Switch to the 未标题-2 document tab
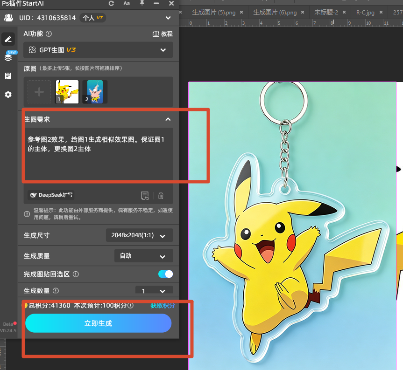This screenshot has width=403, height=370. point(326,12)
